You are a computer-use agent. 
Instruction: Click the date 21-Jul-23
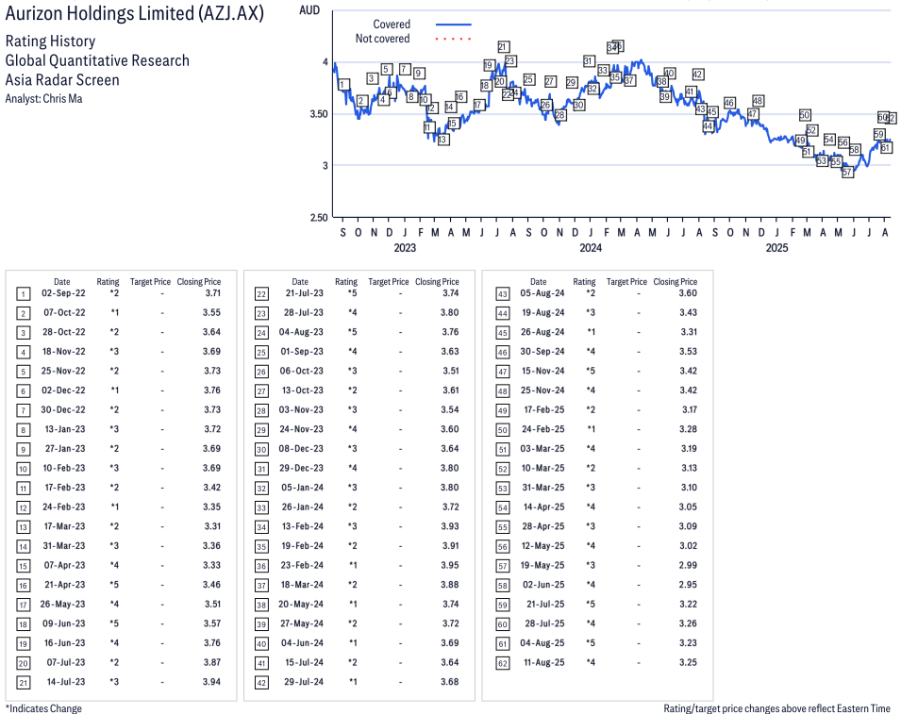pos(304,293)
